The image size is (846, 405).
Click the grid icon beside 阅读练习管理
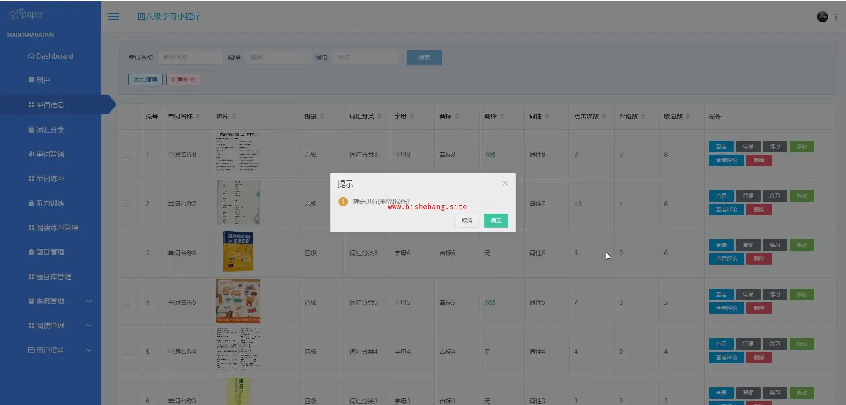[31, 227]
